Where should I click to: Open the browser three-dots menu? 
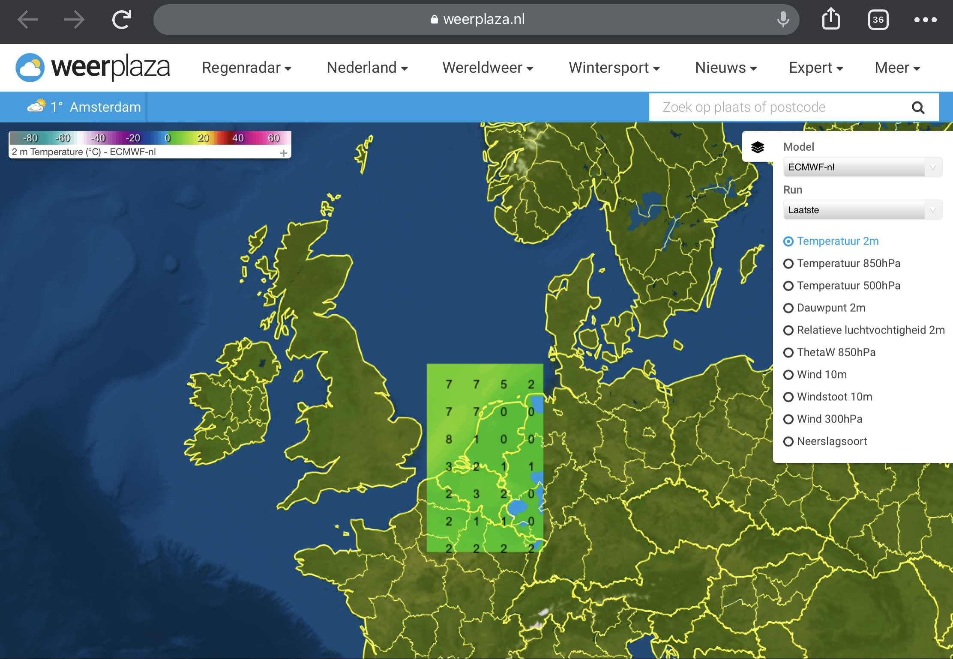tap(925, 20)
